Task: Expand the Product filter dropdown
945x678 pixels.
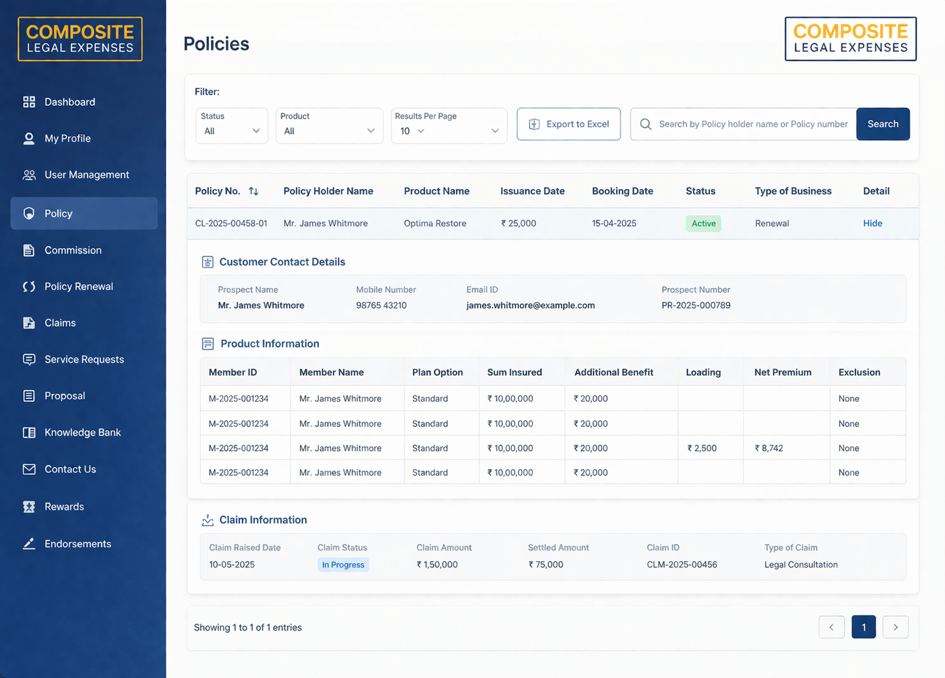Action: pyautogui.click(x=329, y=126)
